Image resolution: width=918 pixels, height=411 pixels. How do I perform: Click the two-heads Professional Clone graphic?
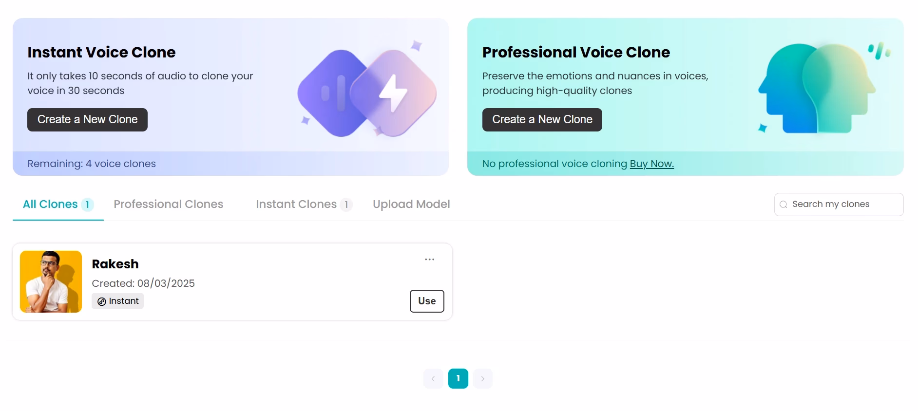817,88
